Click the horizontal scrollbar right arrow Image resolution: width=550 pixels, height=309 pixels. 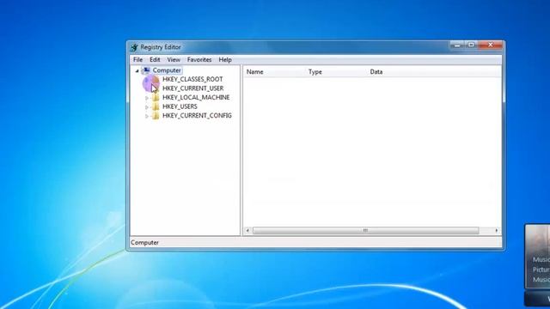497,231
